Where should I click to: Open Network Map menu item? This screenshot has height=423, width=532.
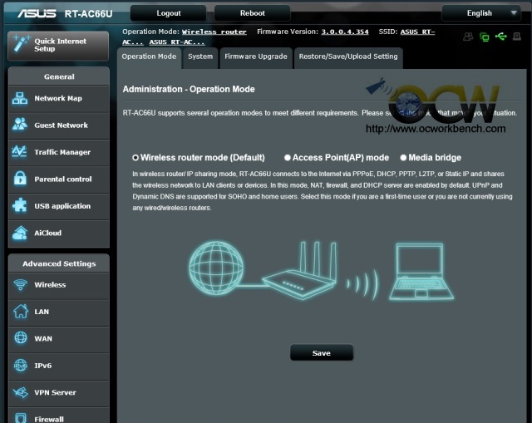59,99
